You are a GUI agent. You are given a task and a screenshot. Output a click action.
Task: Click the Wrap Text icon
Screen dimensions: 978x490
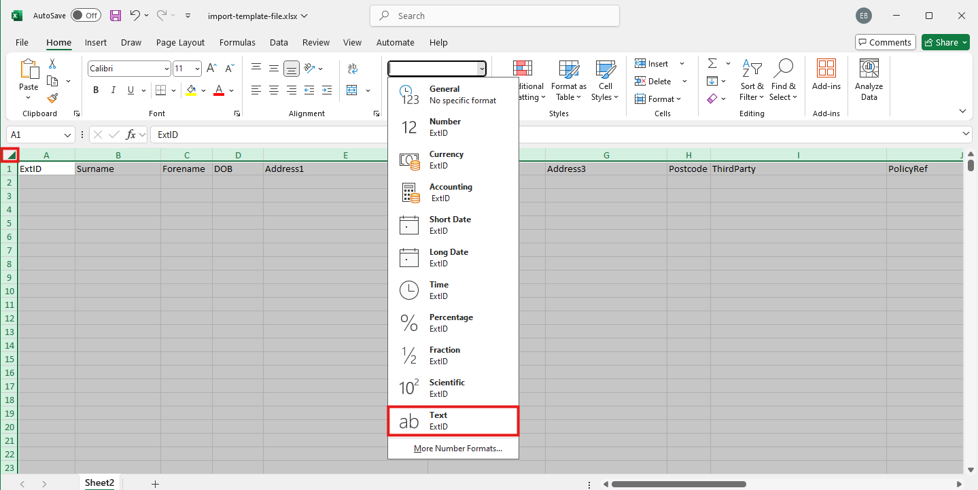point(352,68)
